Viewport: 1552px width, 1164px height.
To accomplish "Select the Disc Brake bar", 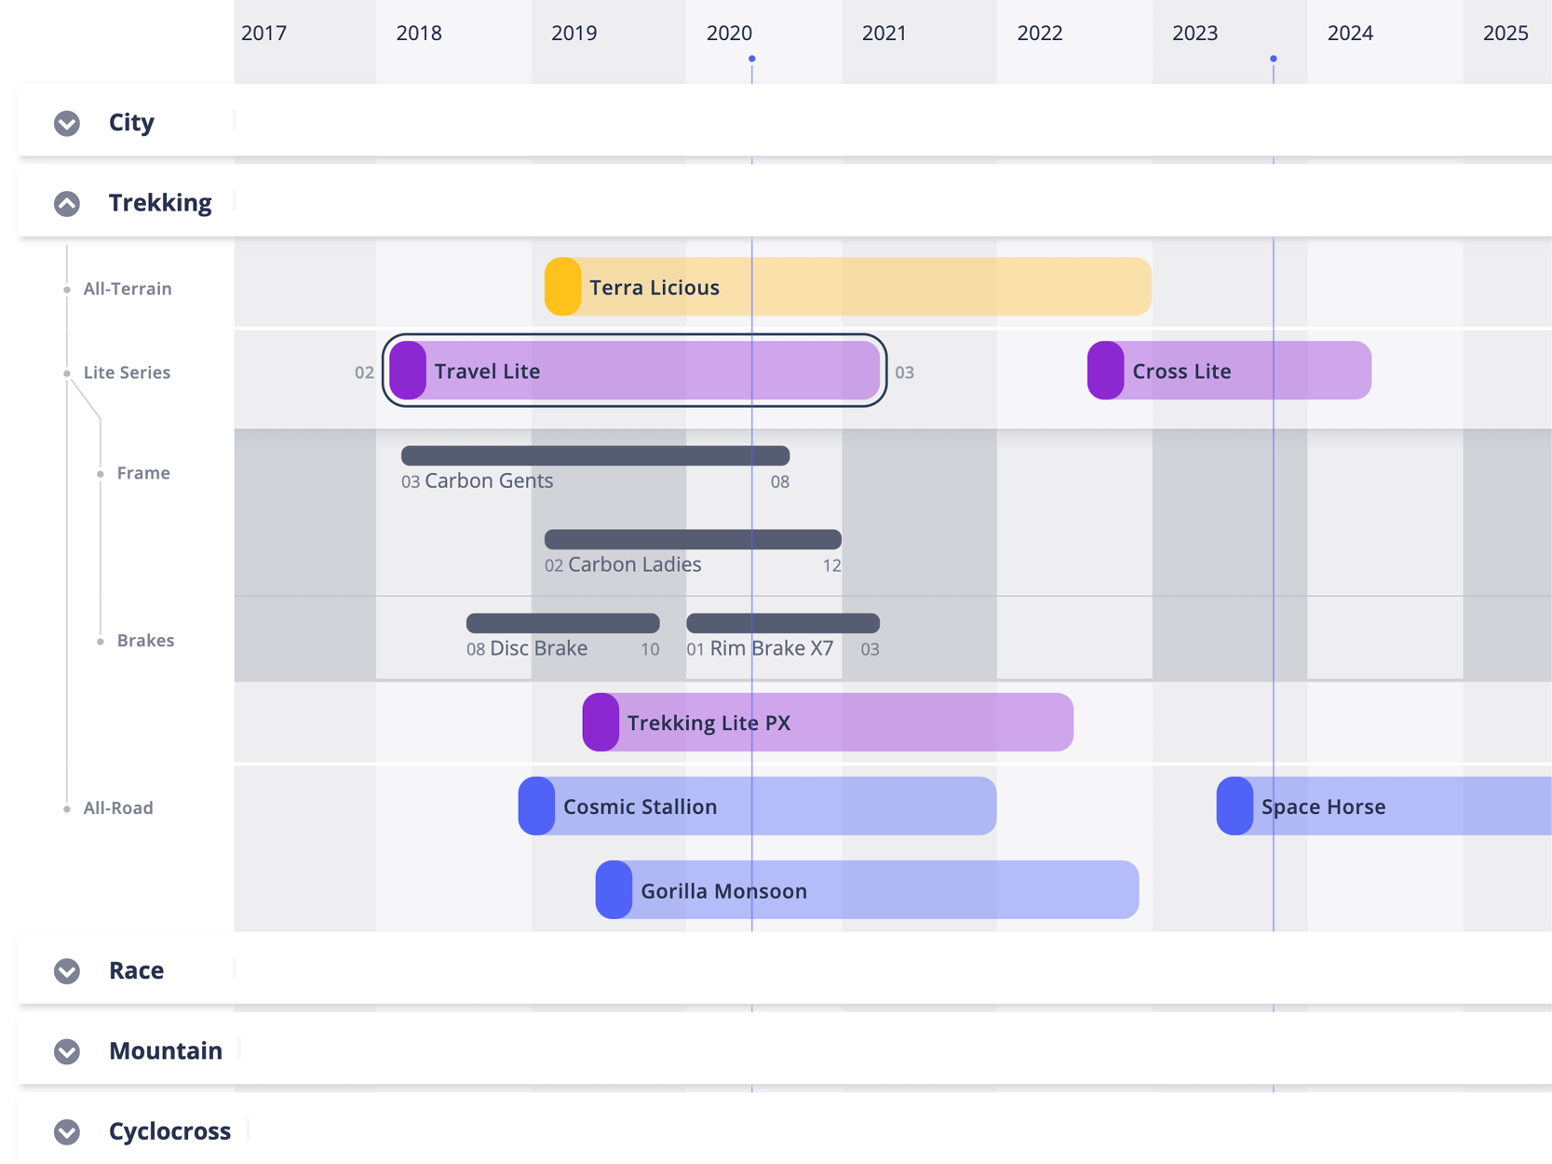I will pos(562,623).
